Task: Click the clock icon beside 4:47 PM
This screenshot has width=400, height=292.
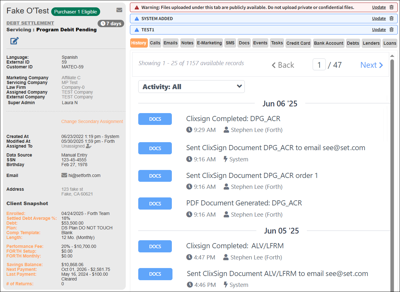Action: (x=189, y=257)
